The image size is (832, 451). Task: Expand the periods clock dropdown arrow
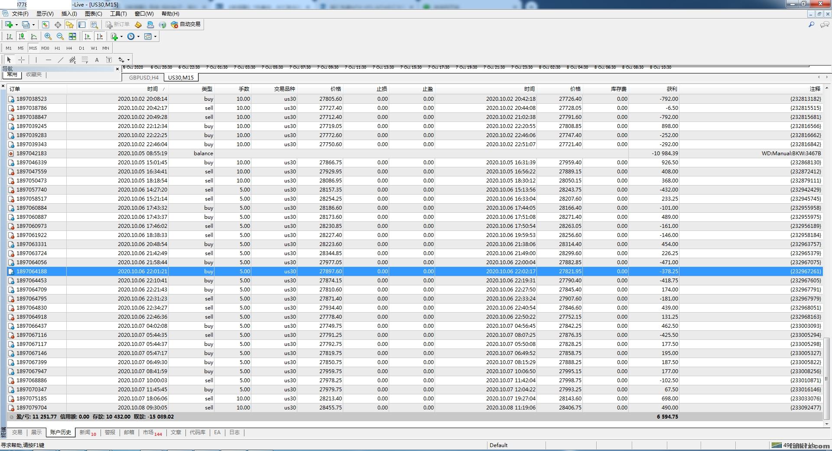coord(138,37)
